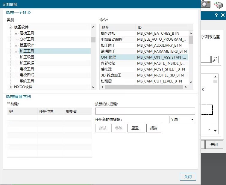The height and width of the screenshot is (185, 226).
Task: Select 模圣设计 category label
Action: coord(27,45)
